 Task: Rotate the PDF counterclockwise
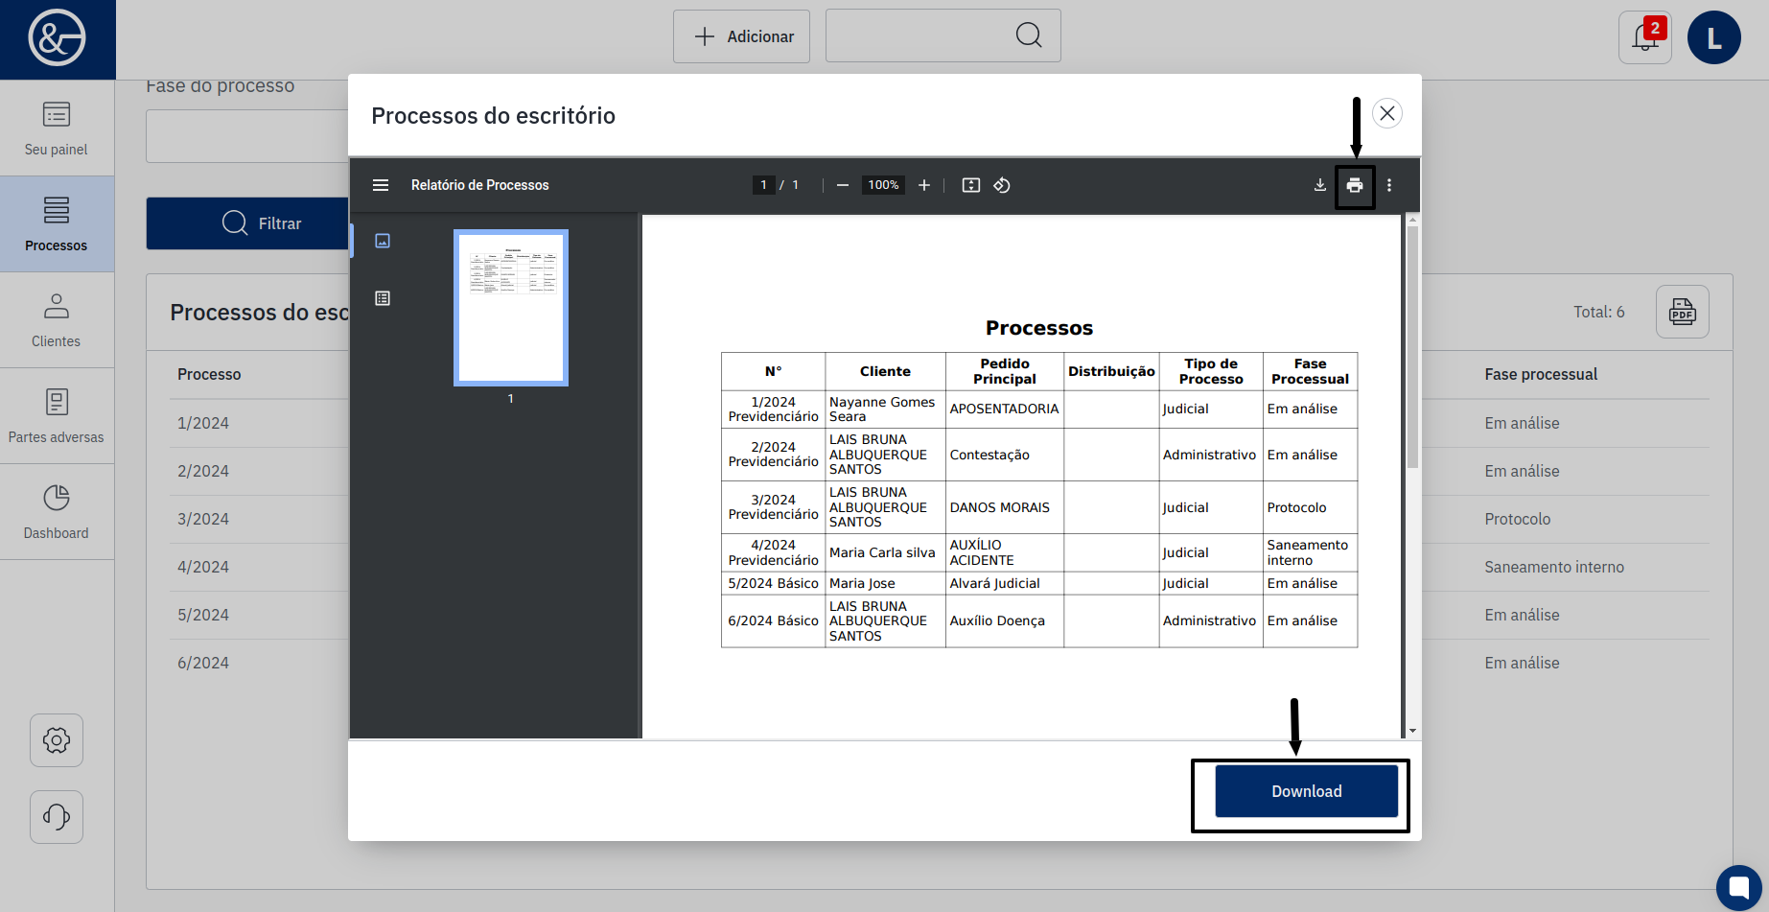tap(1002, 185)
